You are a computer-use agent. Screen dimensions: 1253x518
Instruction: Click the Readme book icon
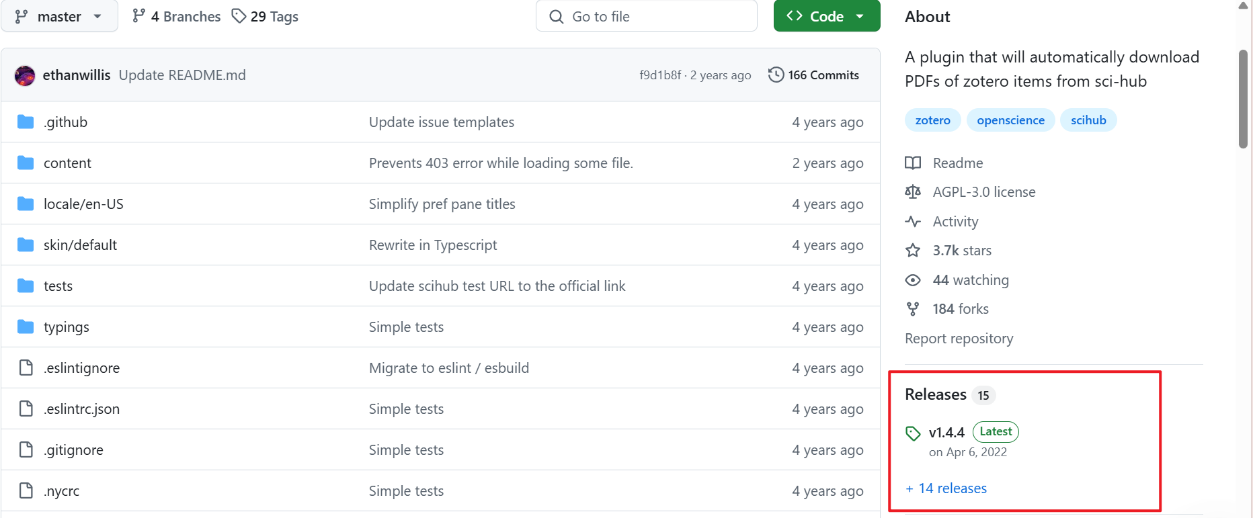(x=913, y=163)
